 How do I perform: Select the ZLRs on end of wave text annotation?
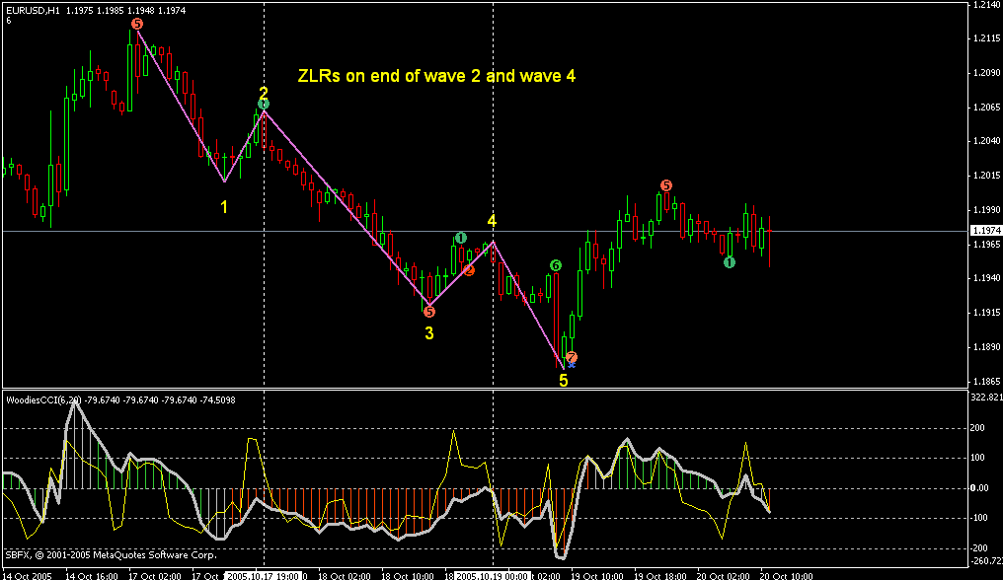click(436, 75)
